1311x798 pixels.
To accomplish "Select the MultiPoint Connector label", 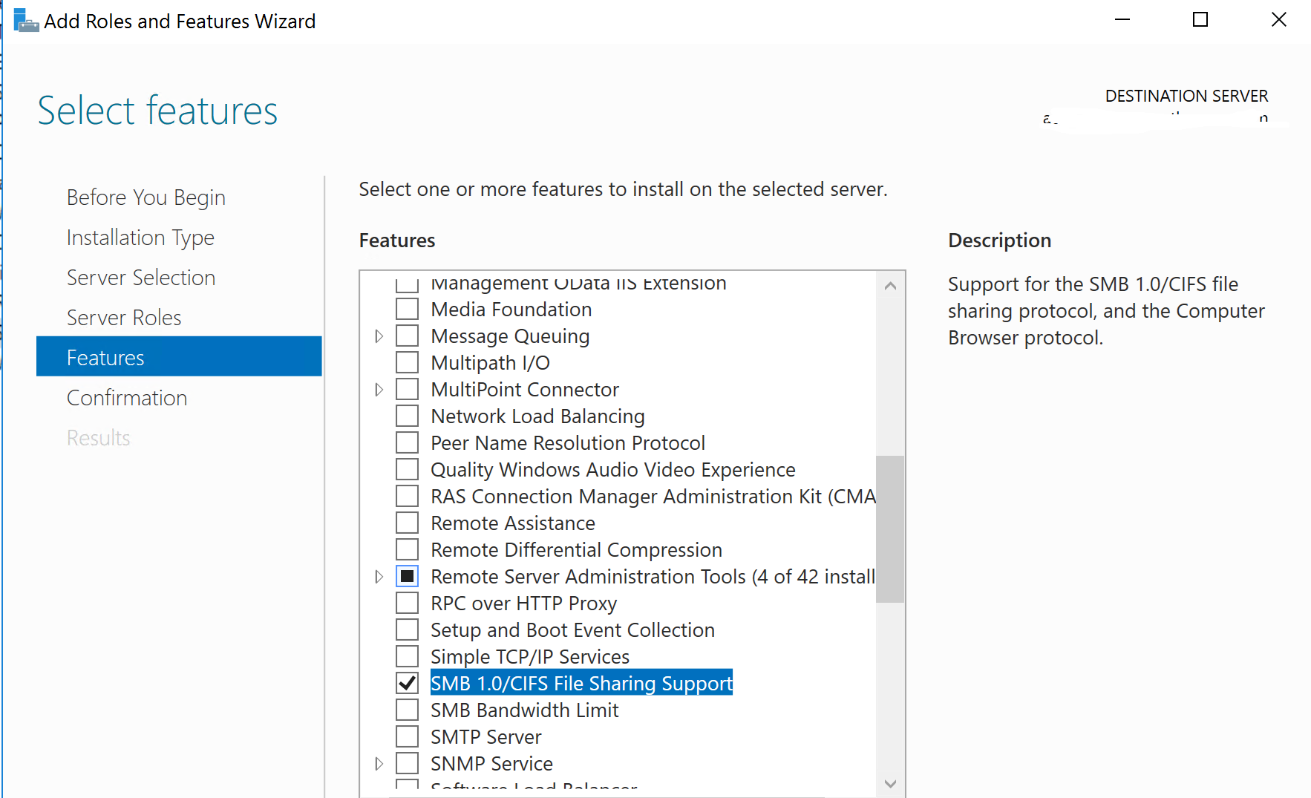I will click(525, 390).
